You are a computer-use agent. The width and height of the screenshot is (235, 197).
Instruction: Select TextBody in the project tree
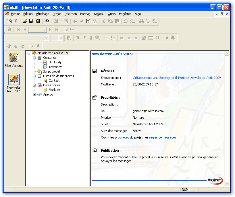[x=55, y=67]
